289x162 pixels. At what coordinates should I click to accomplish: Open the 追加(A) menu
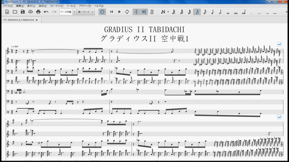[x=42, y=6]
